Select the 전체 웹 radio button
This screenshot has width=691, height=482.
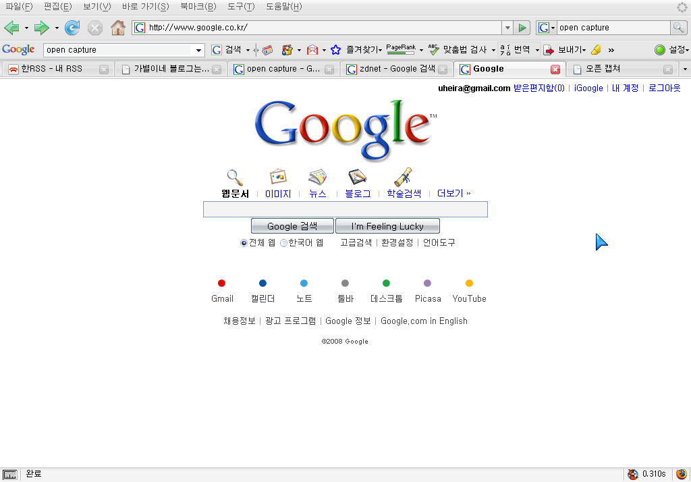pos(244,243)
